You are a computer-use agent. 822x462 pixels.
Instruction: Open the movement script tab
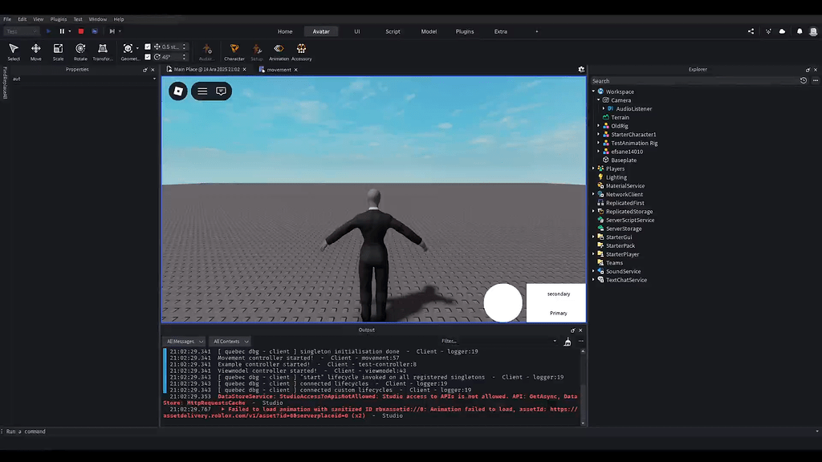pos(279,70)
